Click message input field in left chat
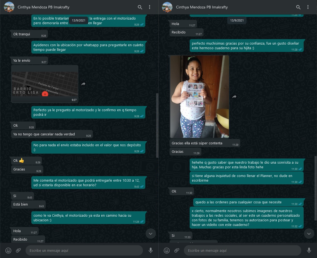This screenshot has height=258, width=317. point(84,250)
